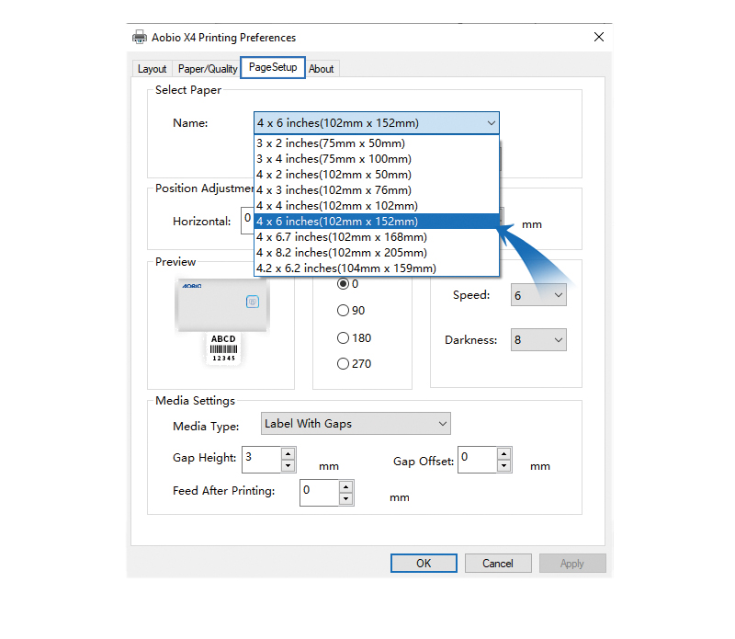Click the printer preview thumbnail
The width and height of the screenshot is (735, 639).
(x=221, y=322)
